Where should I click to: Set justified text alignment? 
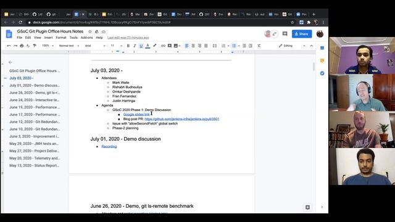tap(206, 46)
